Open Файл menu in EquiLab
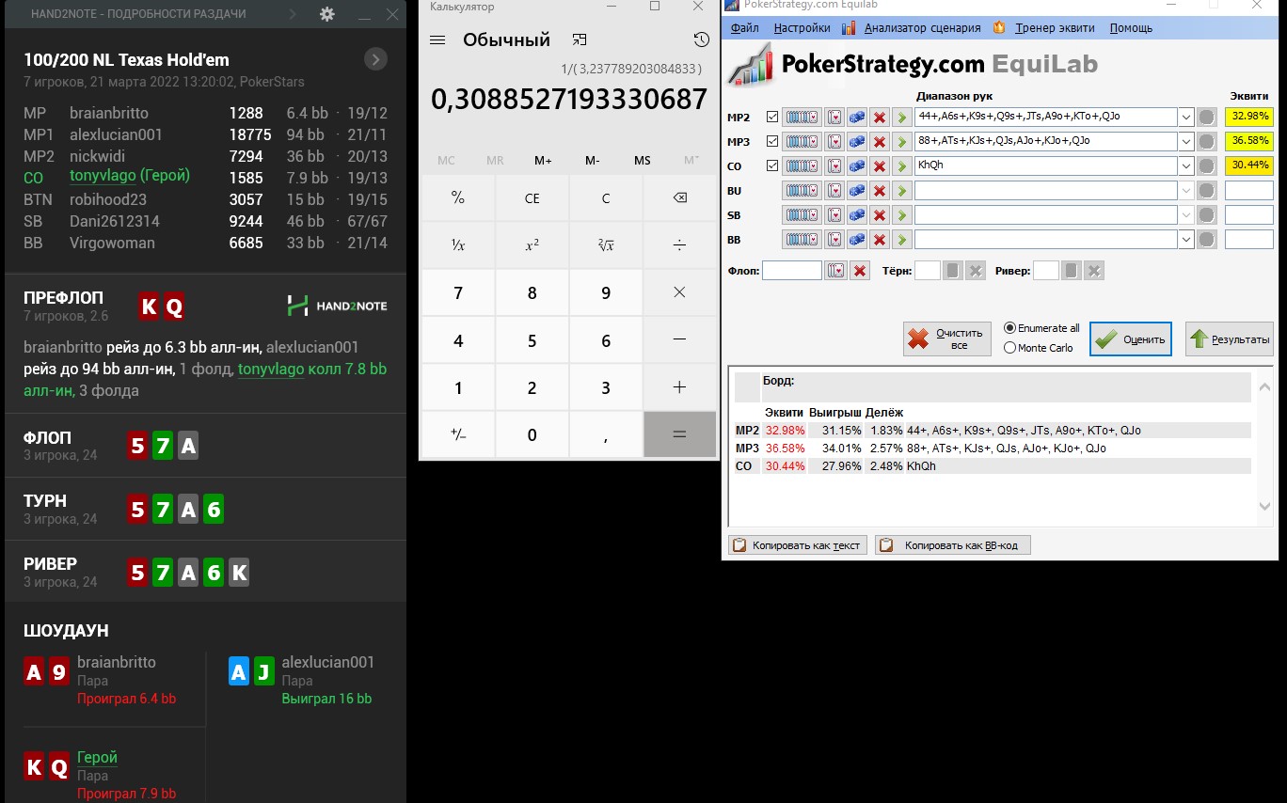The height and width of the screenshot is (803, 1287). click(744, 28)
